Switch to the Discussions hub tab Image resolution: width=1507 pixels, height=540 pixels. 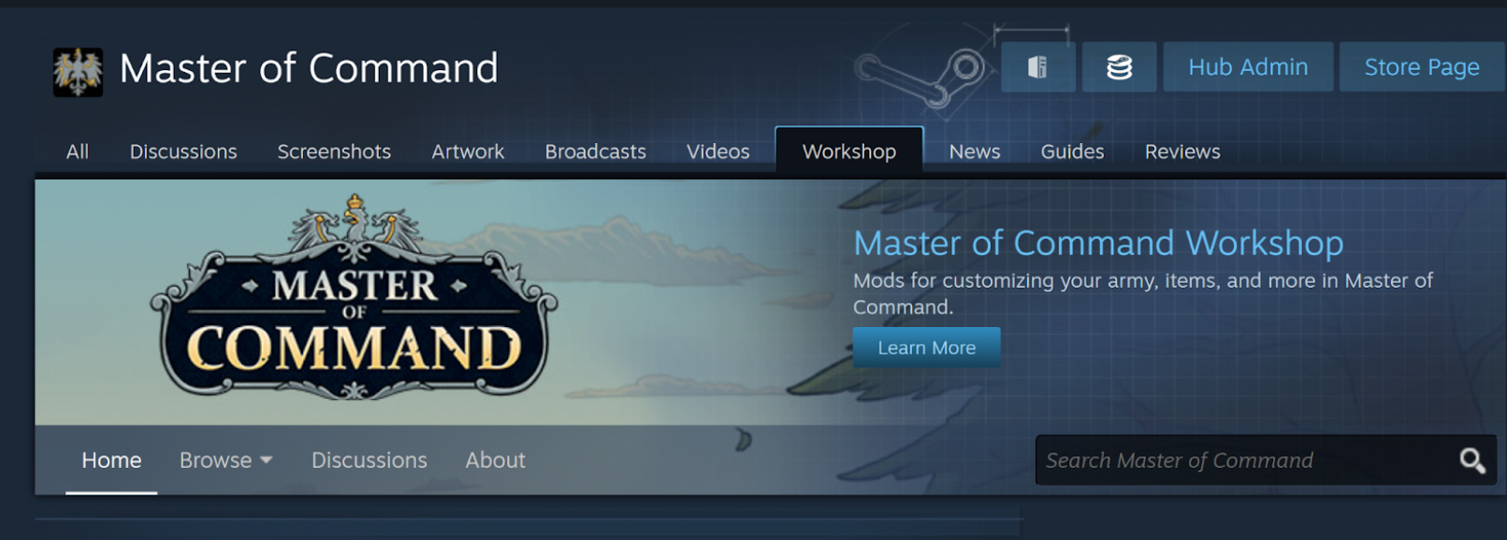[183, 151]
